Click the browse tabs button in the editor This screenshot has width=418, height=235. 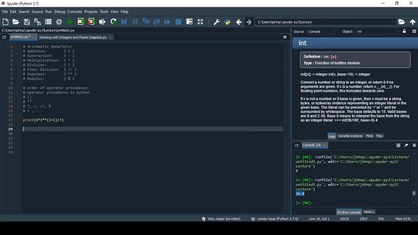click(4, 37)
